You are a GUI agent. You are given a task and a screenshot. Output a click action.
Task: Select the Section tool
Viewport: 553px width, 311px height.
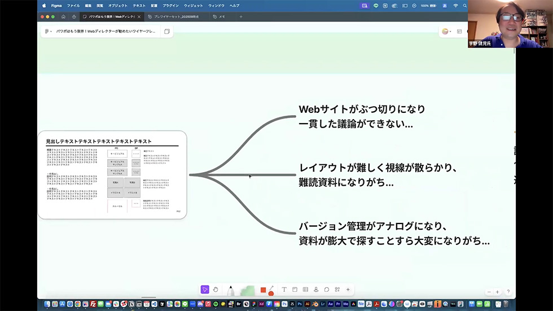pyautogui.click(x=295, y=290)
